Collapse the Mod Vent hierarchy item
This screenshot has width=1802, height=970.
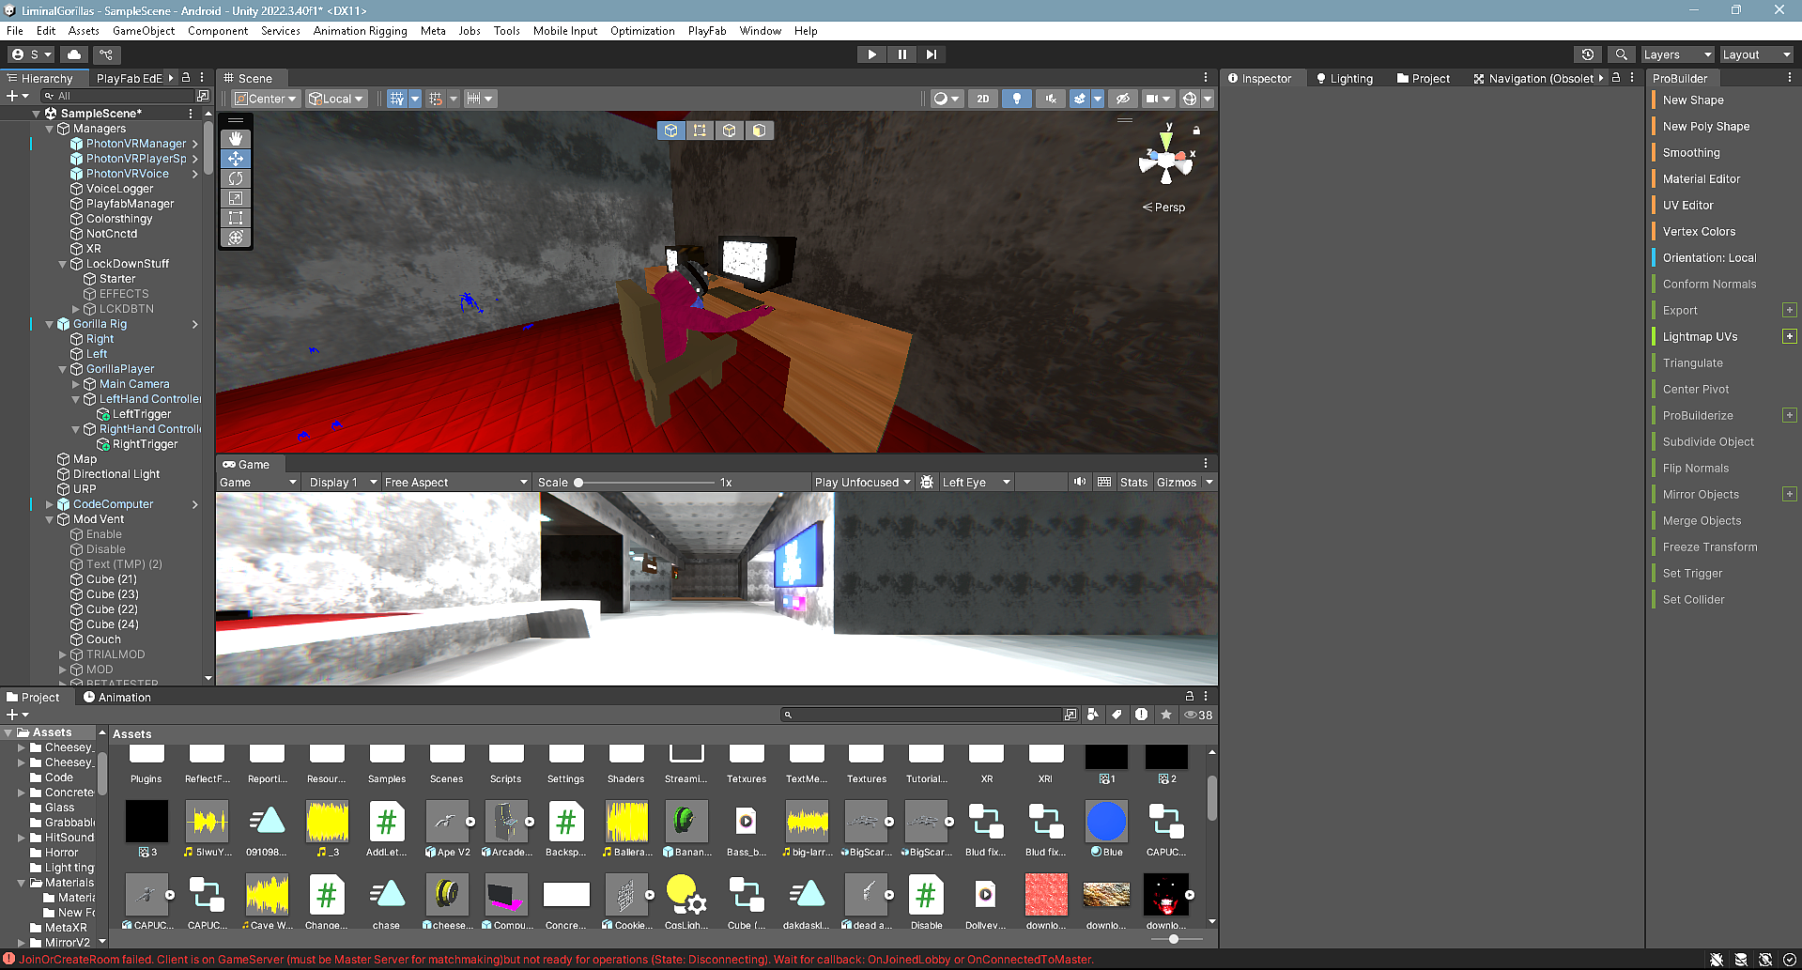click(x=50, y=519)
